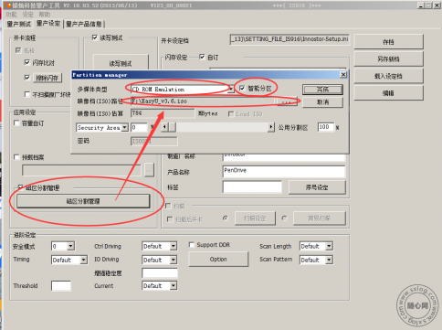Toggle the 自订 flash setting checkbox
The width and height of the screenshot is (442, 330).
click(202, 57)
